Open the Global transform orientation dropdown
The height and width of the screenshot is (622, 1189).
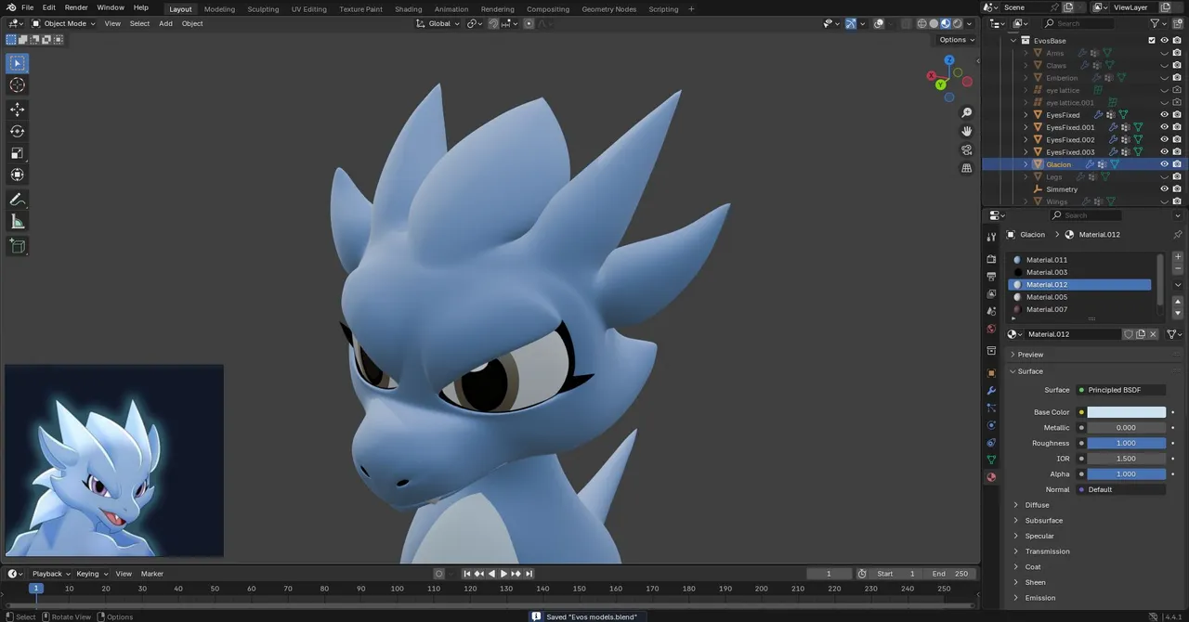pos(438,23)
